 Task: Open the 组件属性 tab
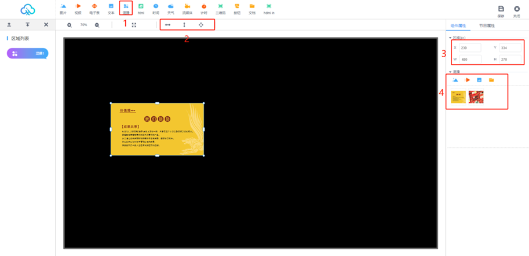(458, 26)
